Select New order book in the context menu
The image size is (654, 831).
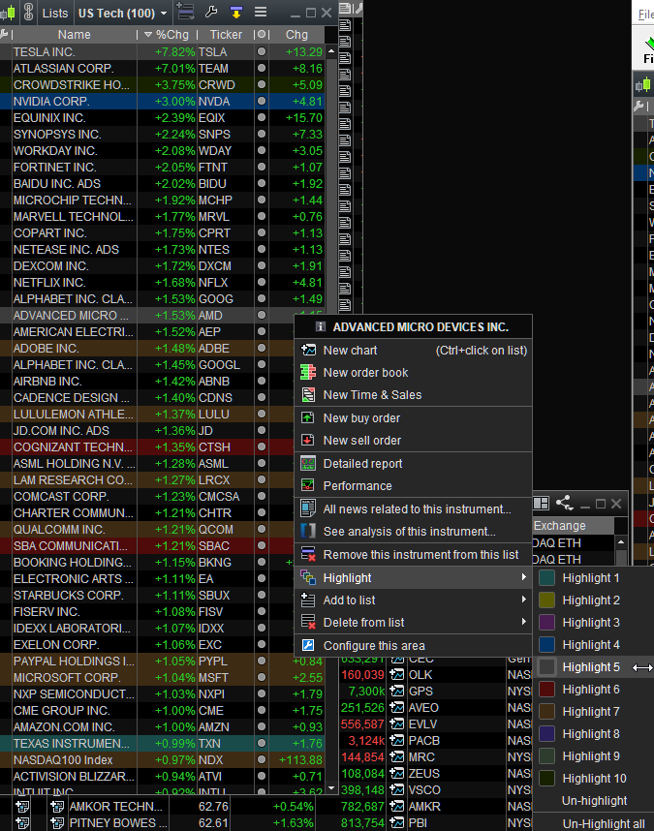[x=414, y=373]
